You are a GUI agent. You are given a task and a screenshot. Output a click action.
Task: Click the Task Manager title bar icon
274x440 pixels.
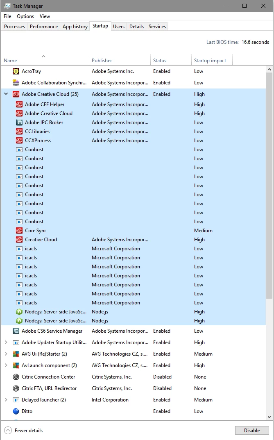7,6
